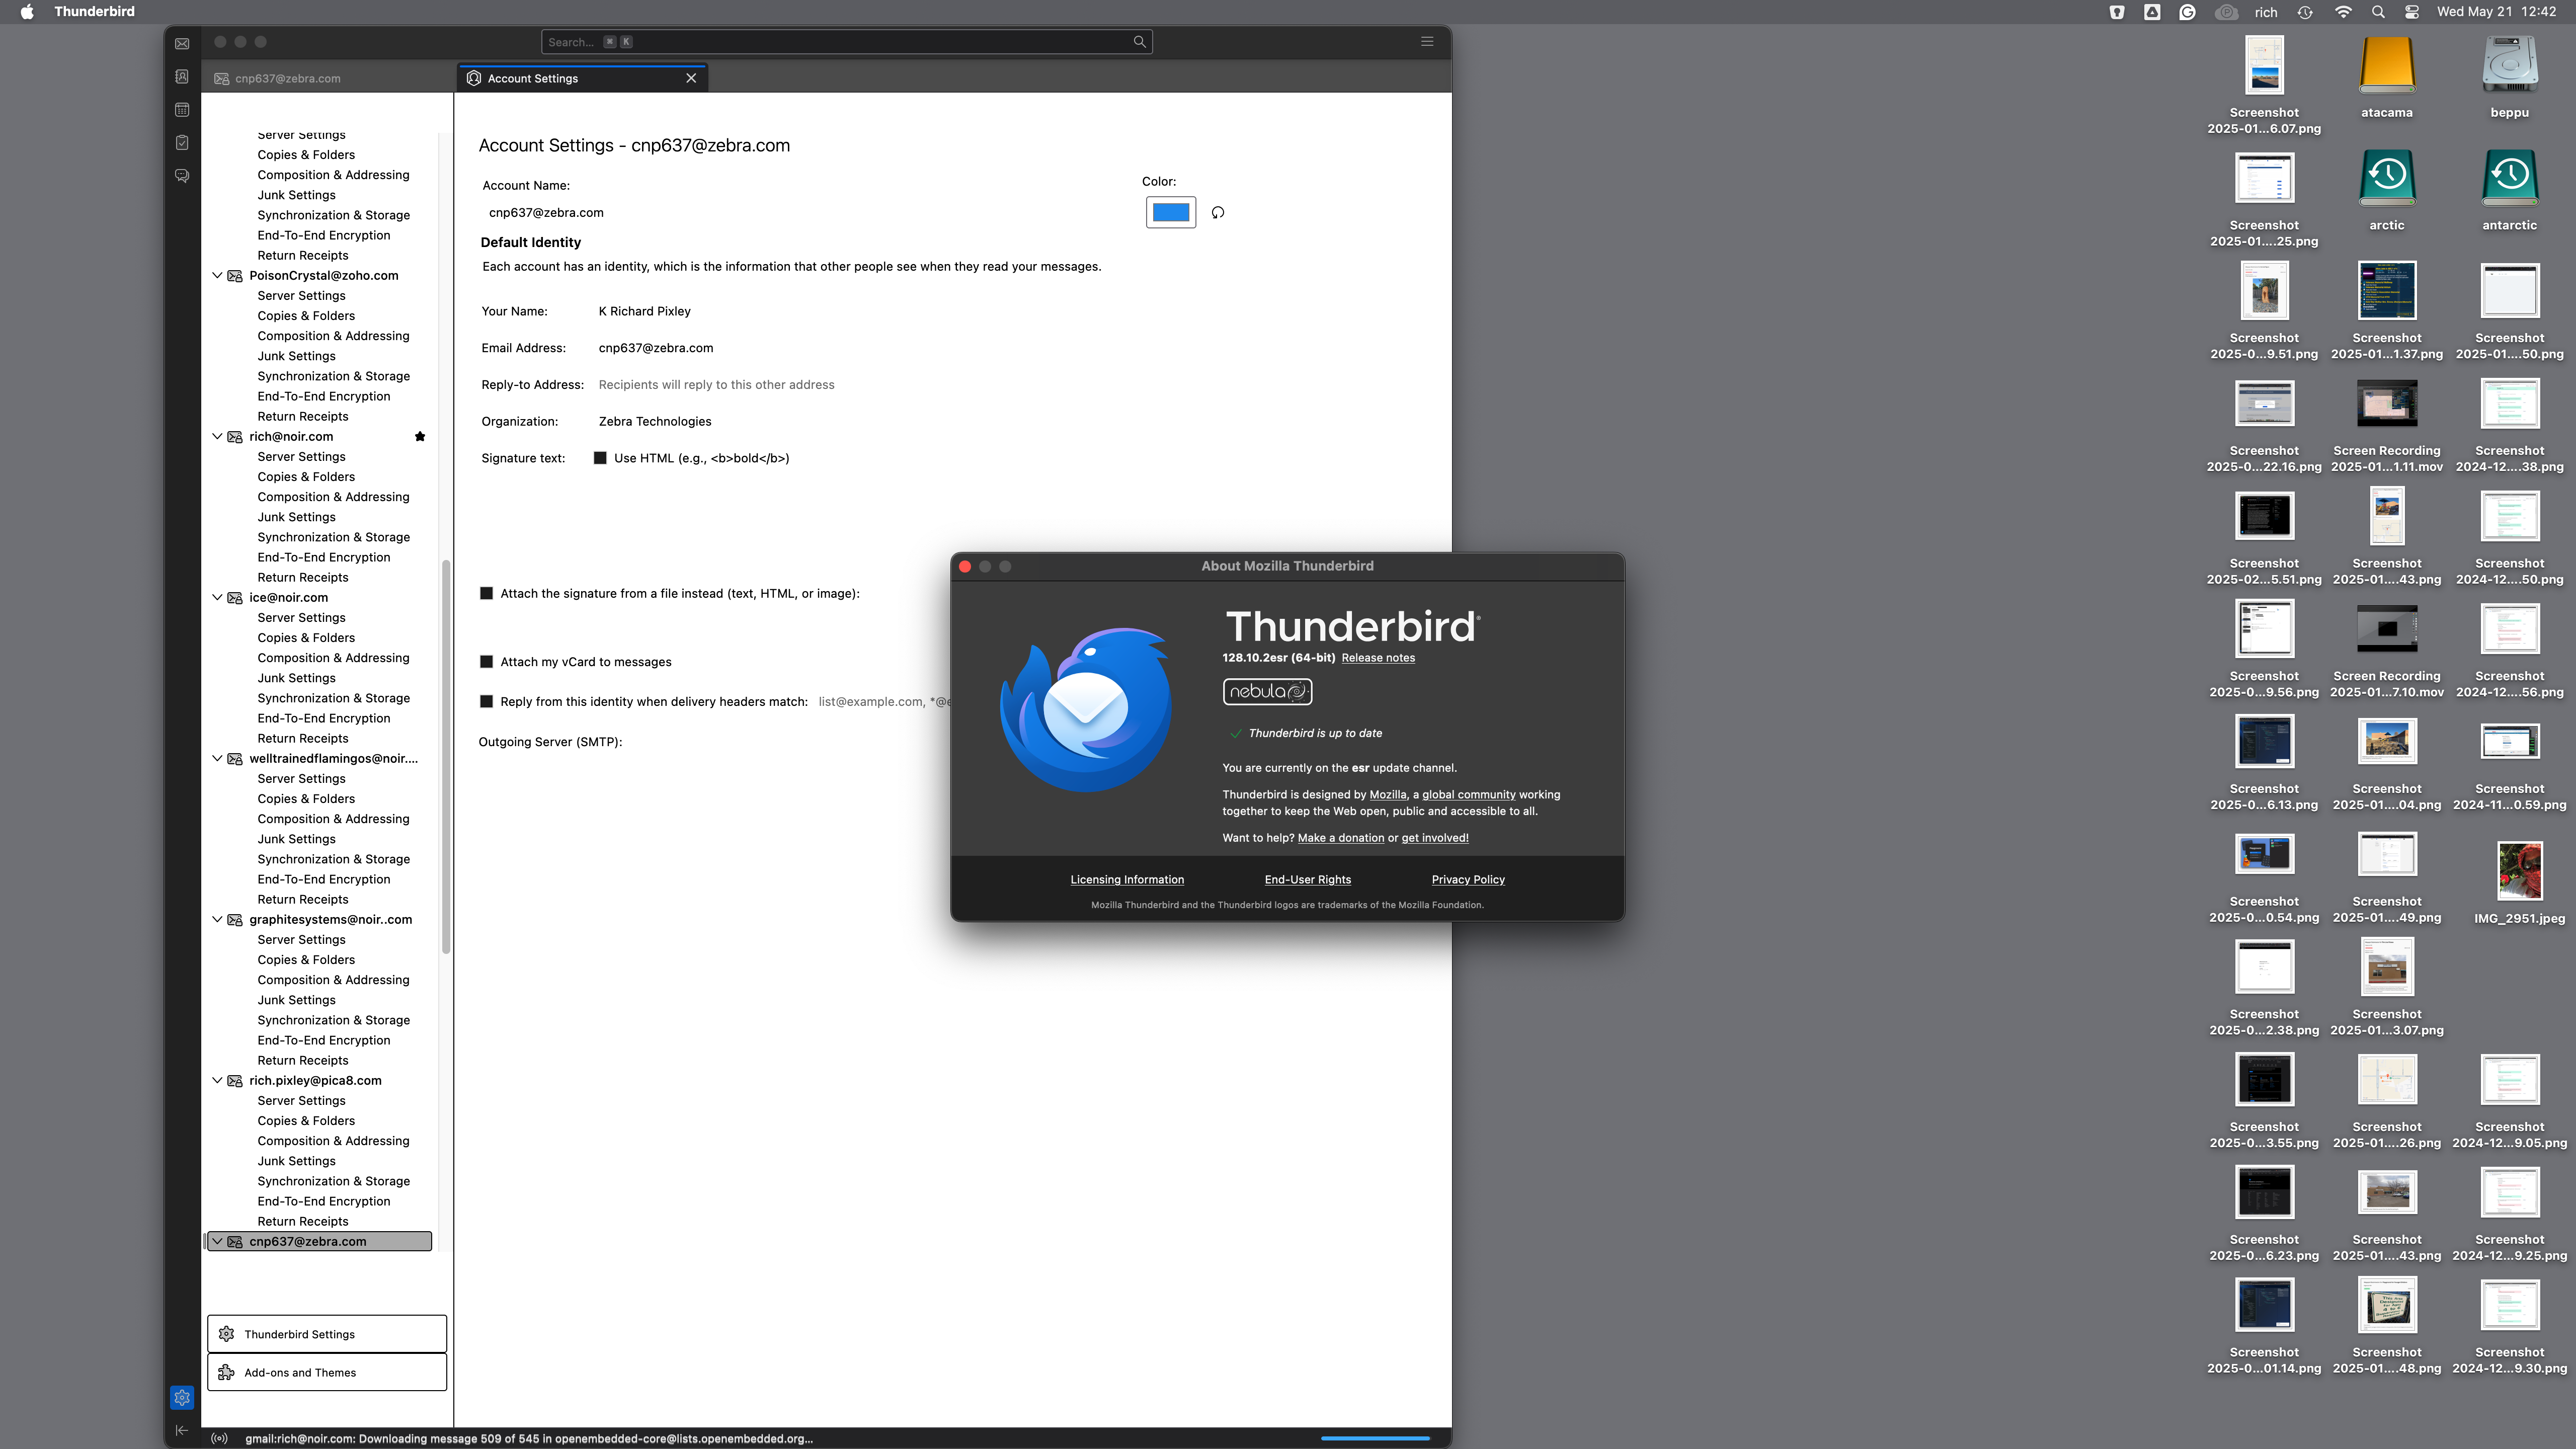The height and width of the screenshot is (1449, 2576).
Task: Toggle Reply from this identity when headers match
Action: [x=486, y=701]
